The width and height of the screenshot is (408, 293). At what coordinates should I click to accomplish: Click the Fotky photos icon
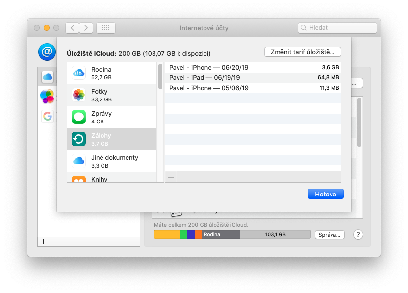78,95
